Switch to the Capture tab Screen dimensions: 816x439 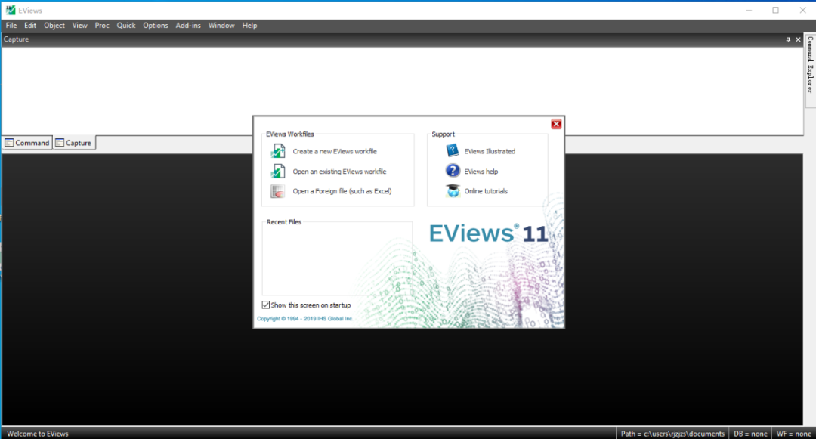(x=74, y=143)
